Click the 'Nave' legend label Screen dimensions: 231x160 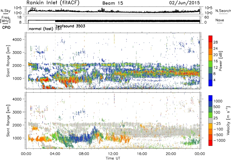[x=219, y=20]
